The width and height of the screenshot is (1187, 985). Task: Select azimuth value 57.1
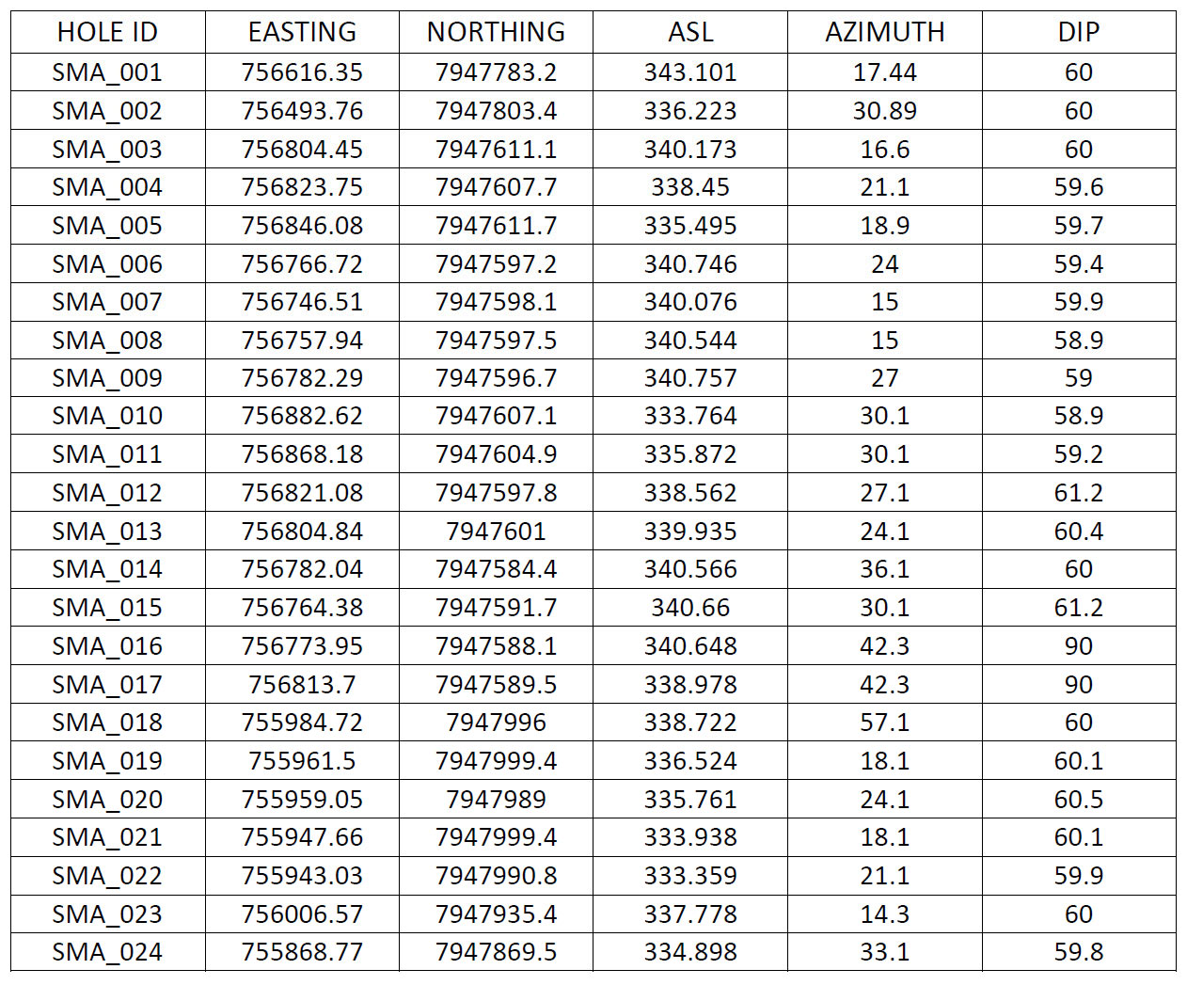tap(884, 723)
